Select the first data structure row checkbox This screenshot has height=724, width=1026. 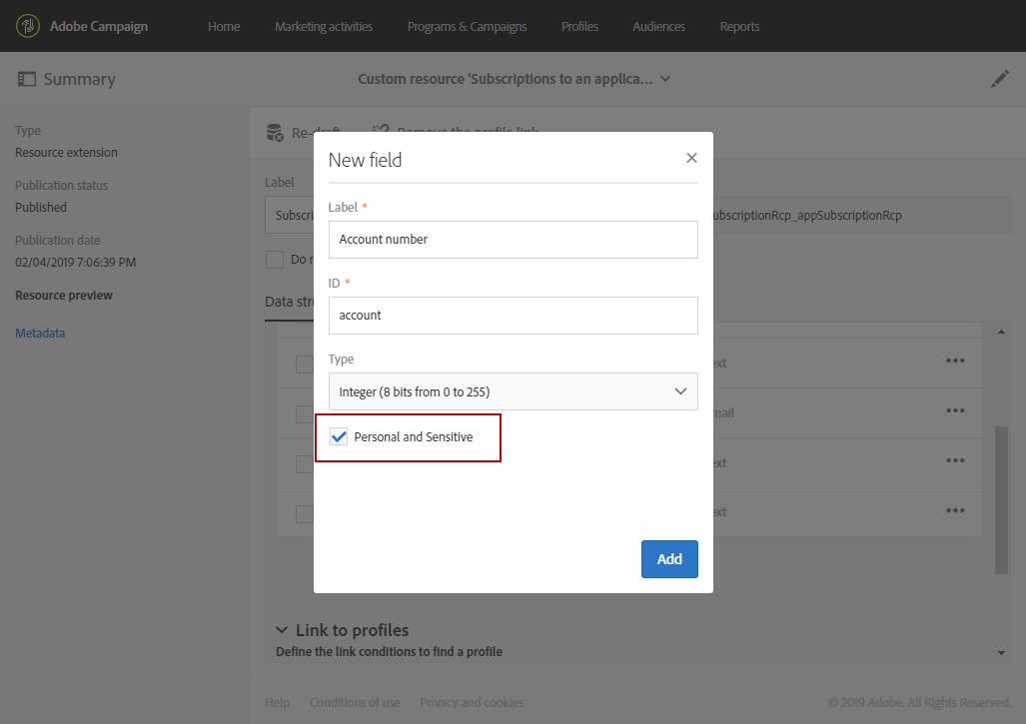304,363
